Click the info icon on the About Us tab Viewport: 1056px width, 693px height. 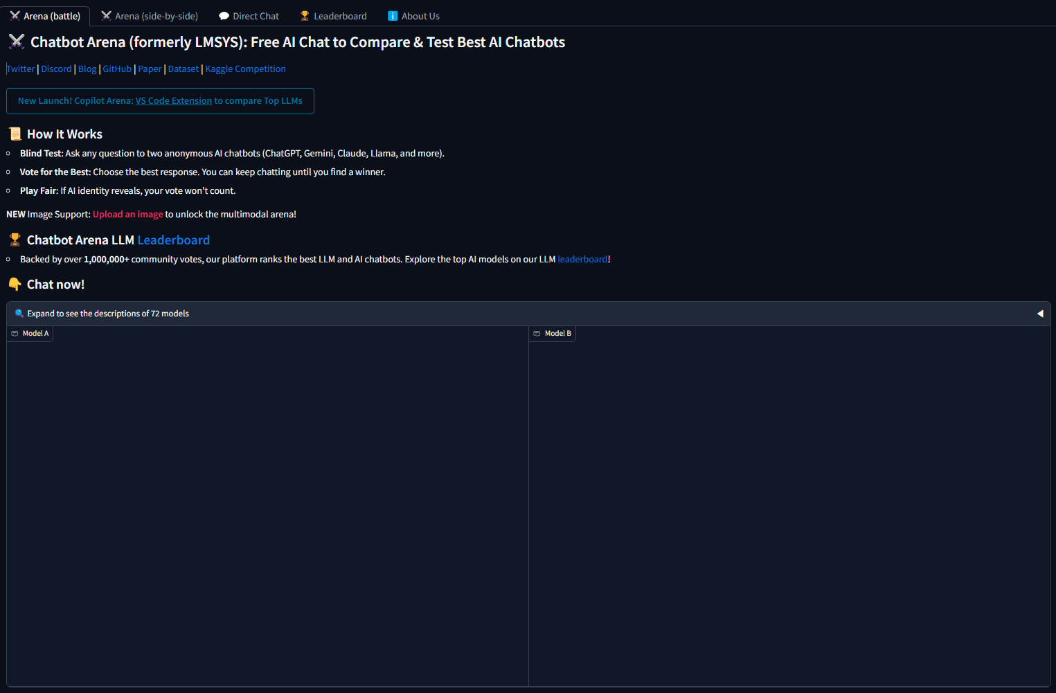(393, 15)
